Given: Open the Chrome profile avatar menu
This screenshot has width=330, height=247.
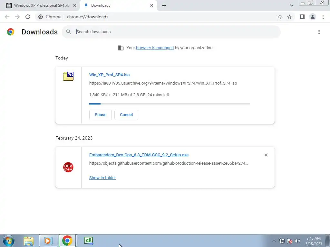Looking at the screenshot, I should 313,17.
